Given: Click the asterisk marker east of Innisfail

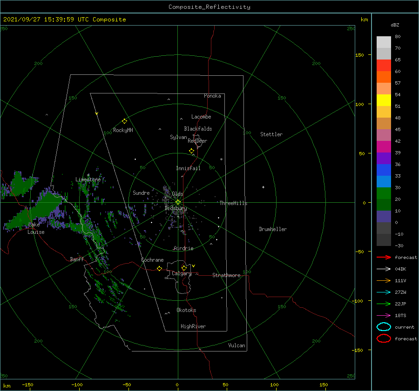Looking at the screenshot, I should coord(221,159).
